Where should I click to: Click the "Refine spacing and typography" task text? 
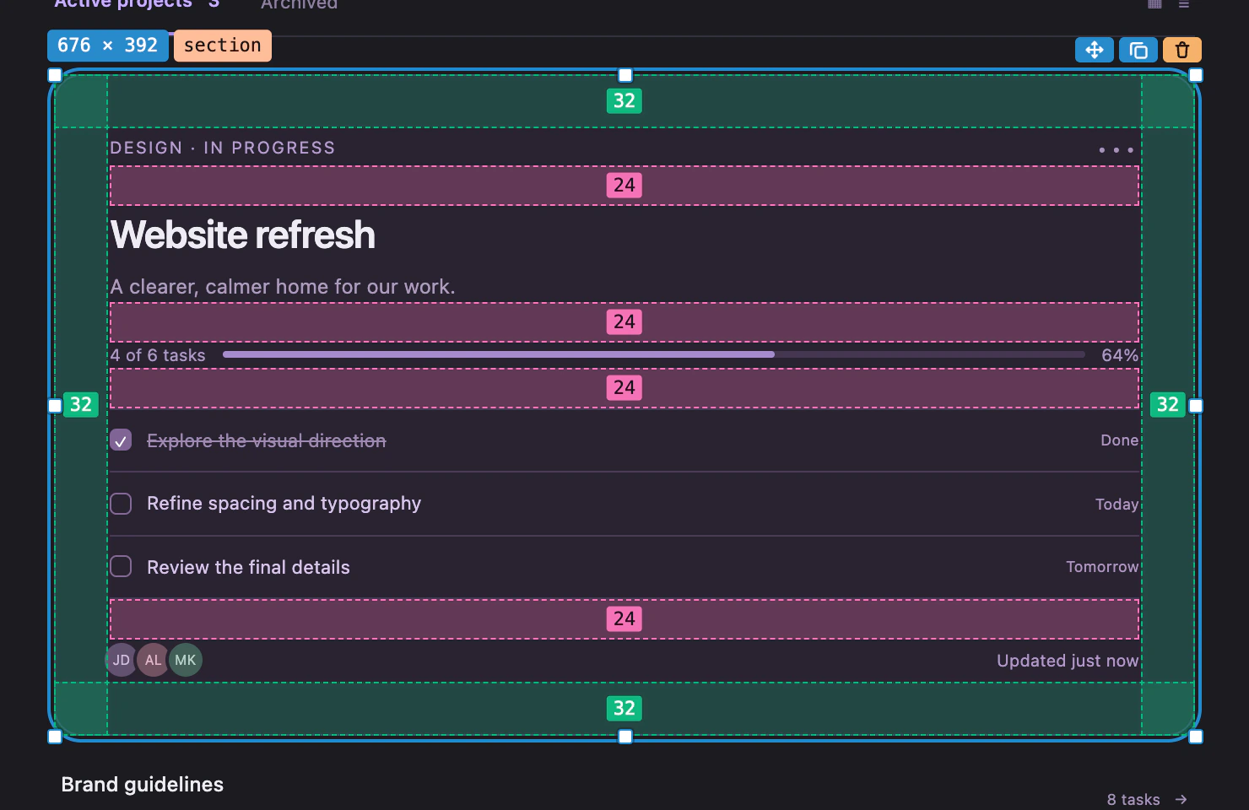[284, 504]
